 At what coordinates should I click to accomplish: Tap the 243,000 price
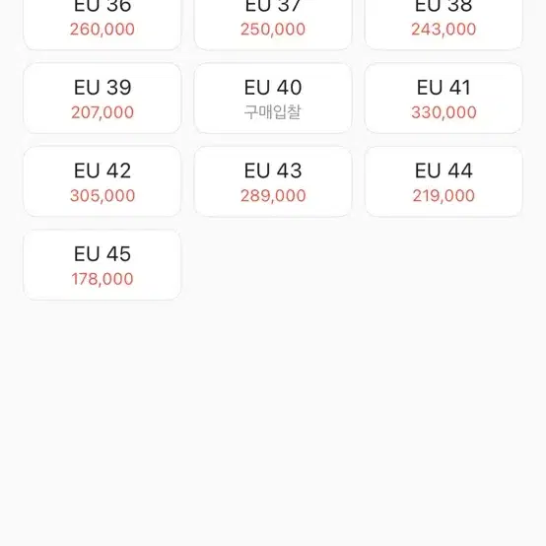pos(444,30)
